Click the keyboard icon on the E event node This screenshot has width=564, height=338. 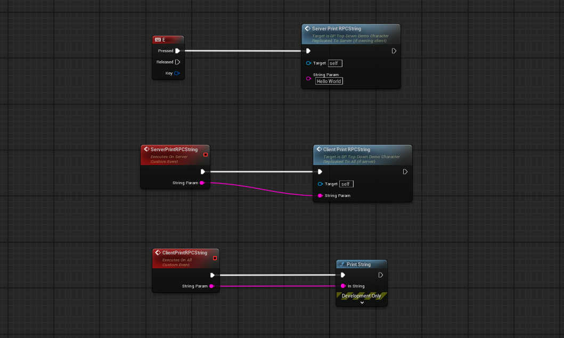(x=158, y=39)
